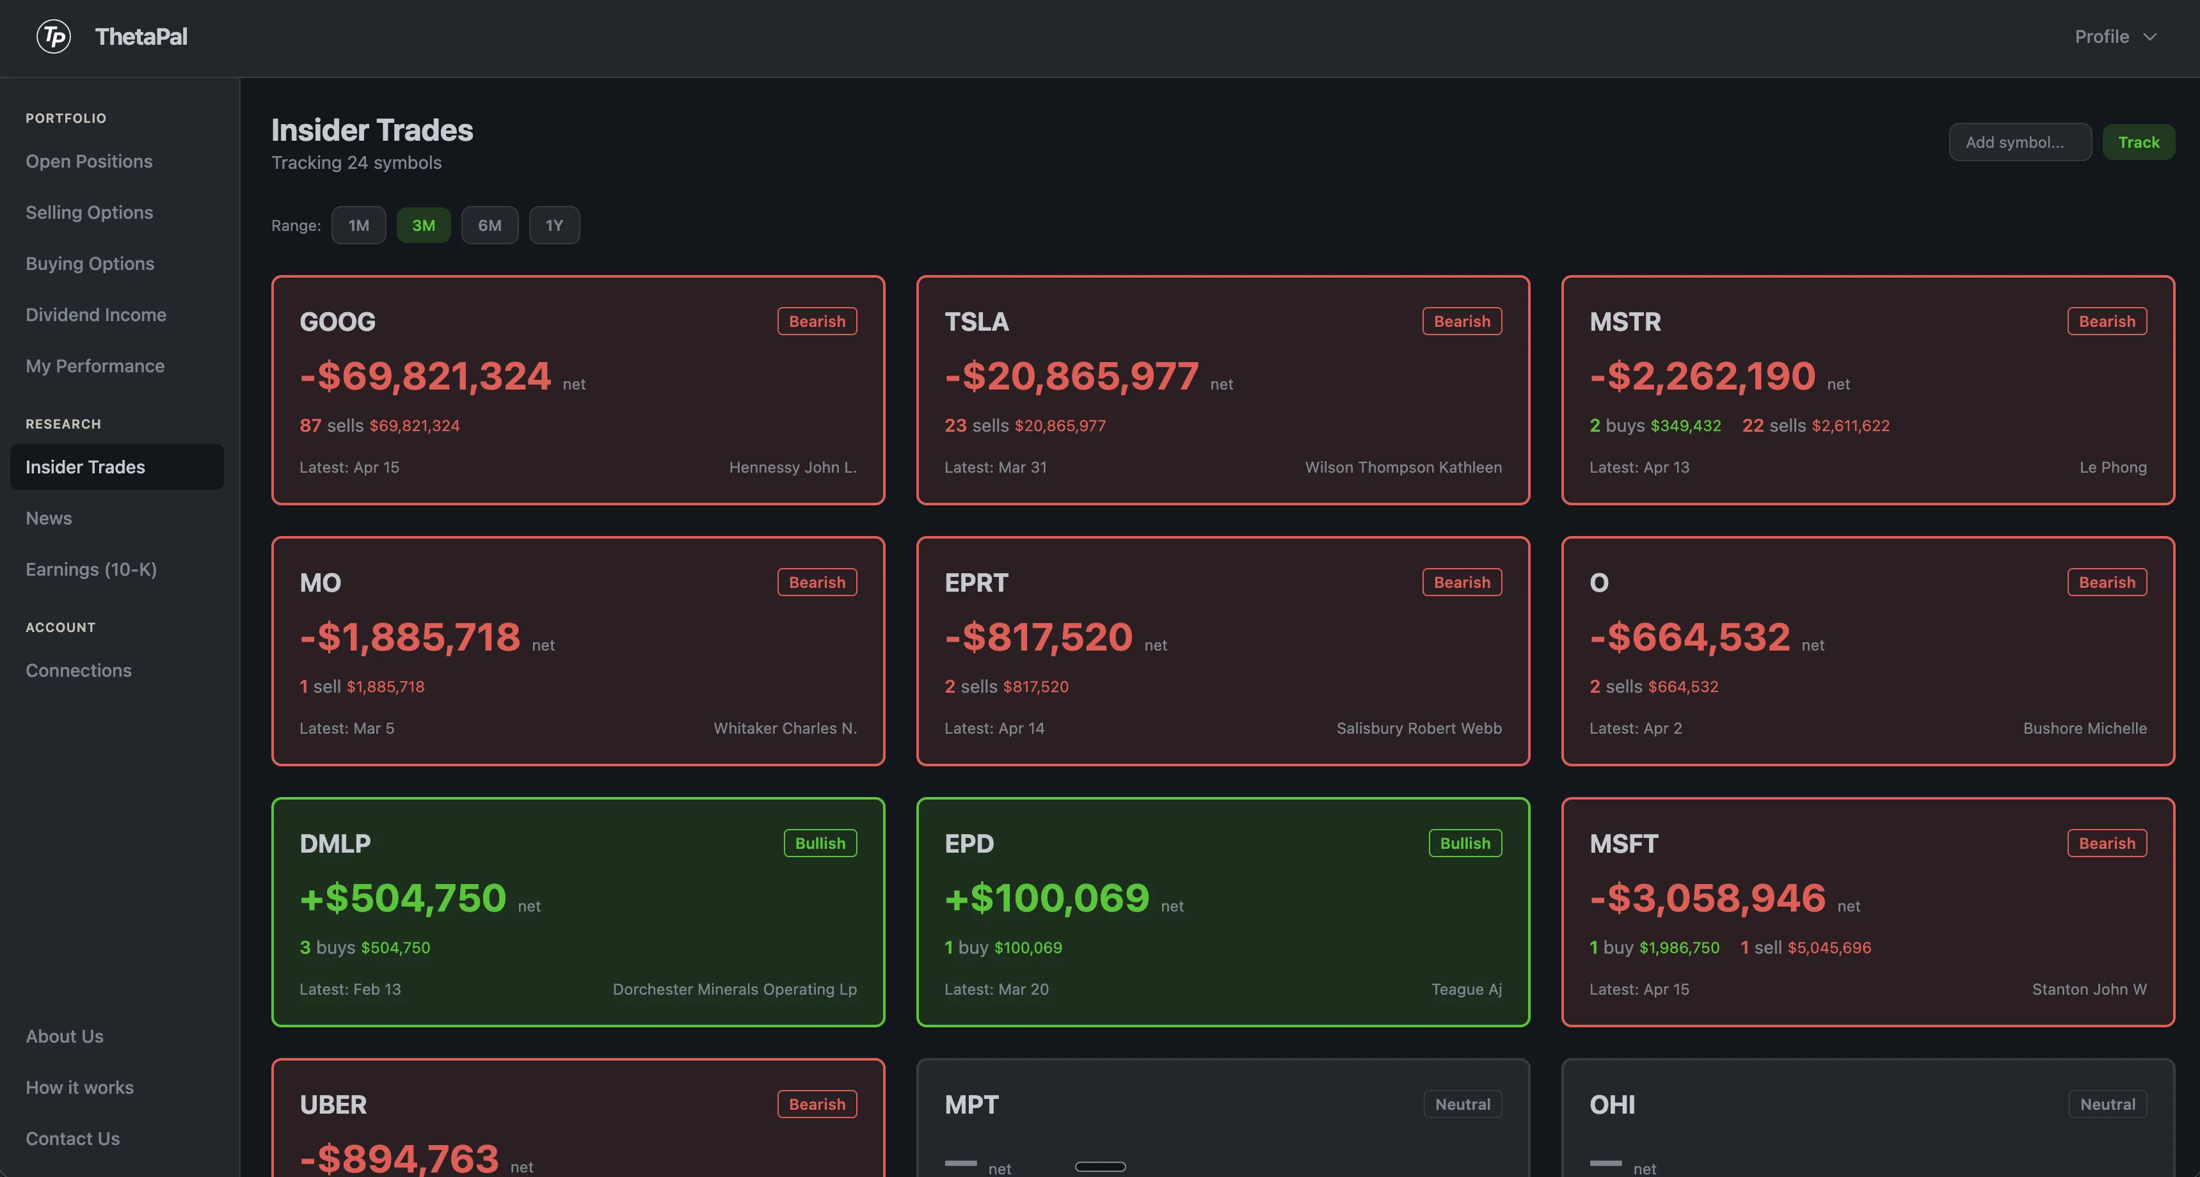This screenshot has width=2200, height=1177.
Task: Click Latest: Apr 14 on EPRT
Action: [994, 729]
